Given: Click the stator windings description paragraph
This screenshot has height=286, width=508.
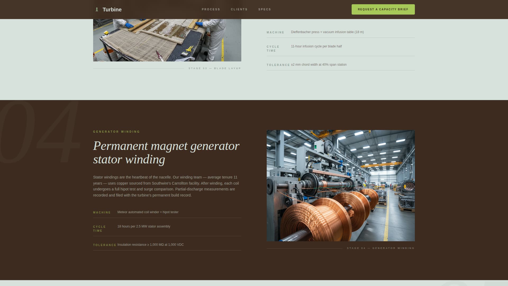Looking at the screenshot, I should pos(166,186).
